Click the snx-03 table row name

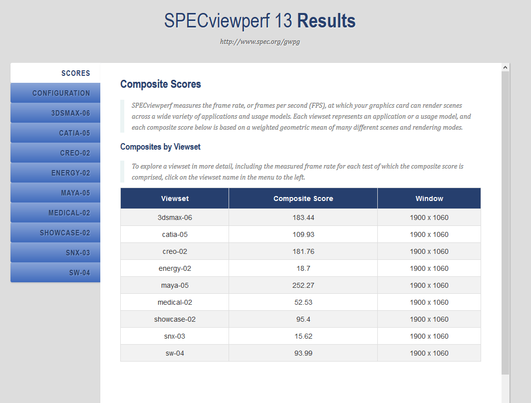175,336
